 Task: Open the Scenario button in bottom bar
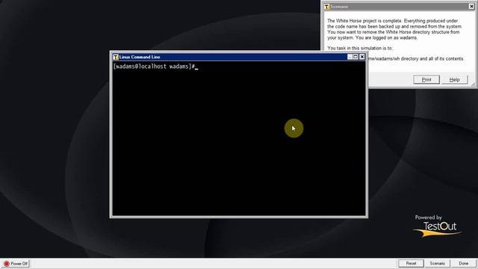(437, 263)
